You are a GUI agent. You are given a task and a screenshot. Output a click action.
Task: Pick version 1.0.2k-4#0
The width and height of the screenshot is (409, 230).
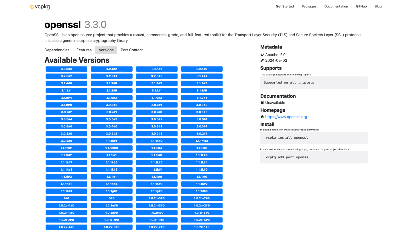pyautogui.click(x=66, y=227)
